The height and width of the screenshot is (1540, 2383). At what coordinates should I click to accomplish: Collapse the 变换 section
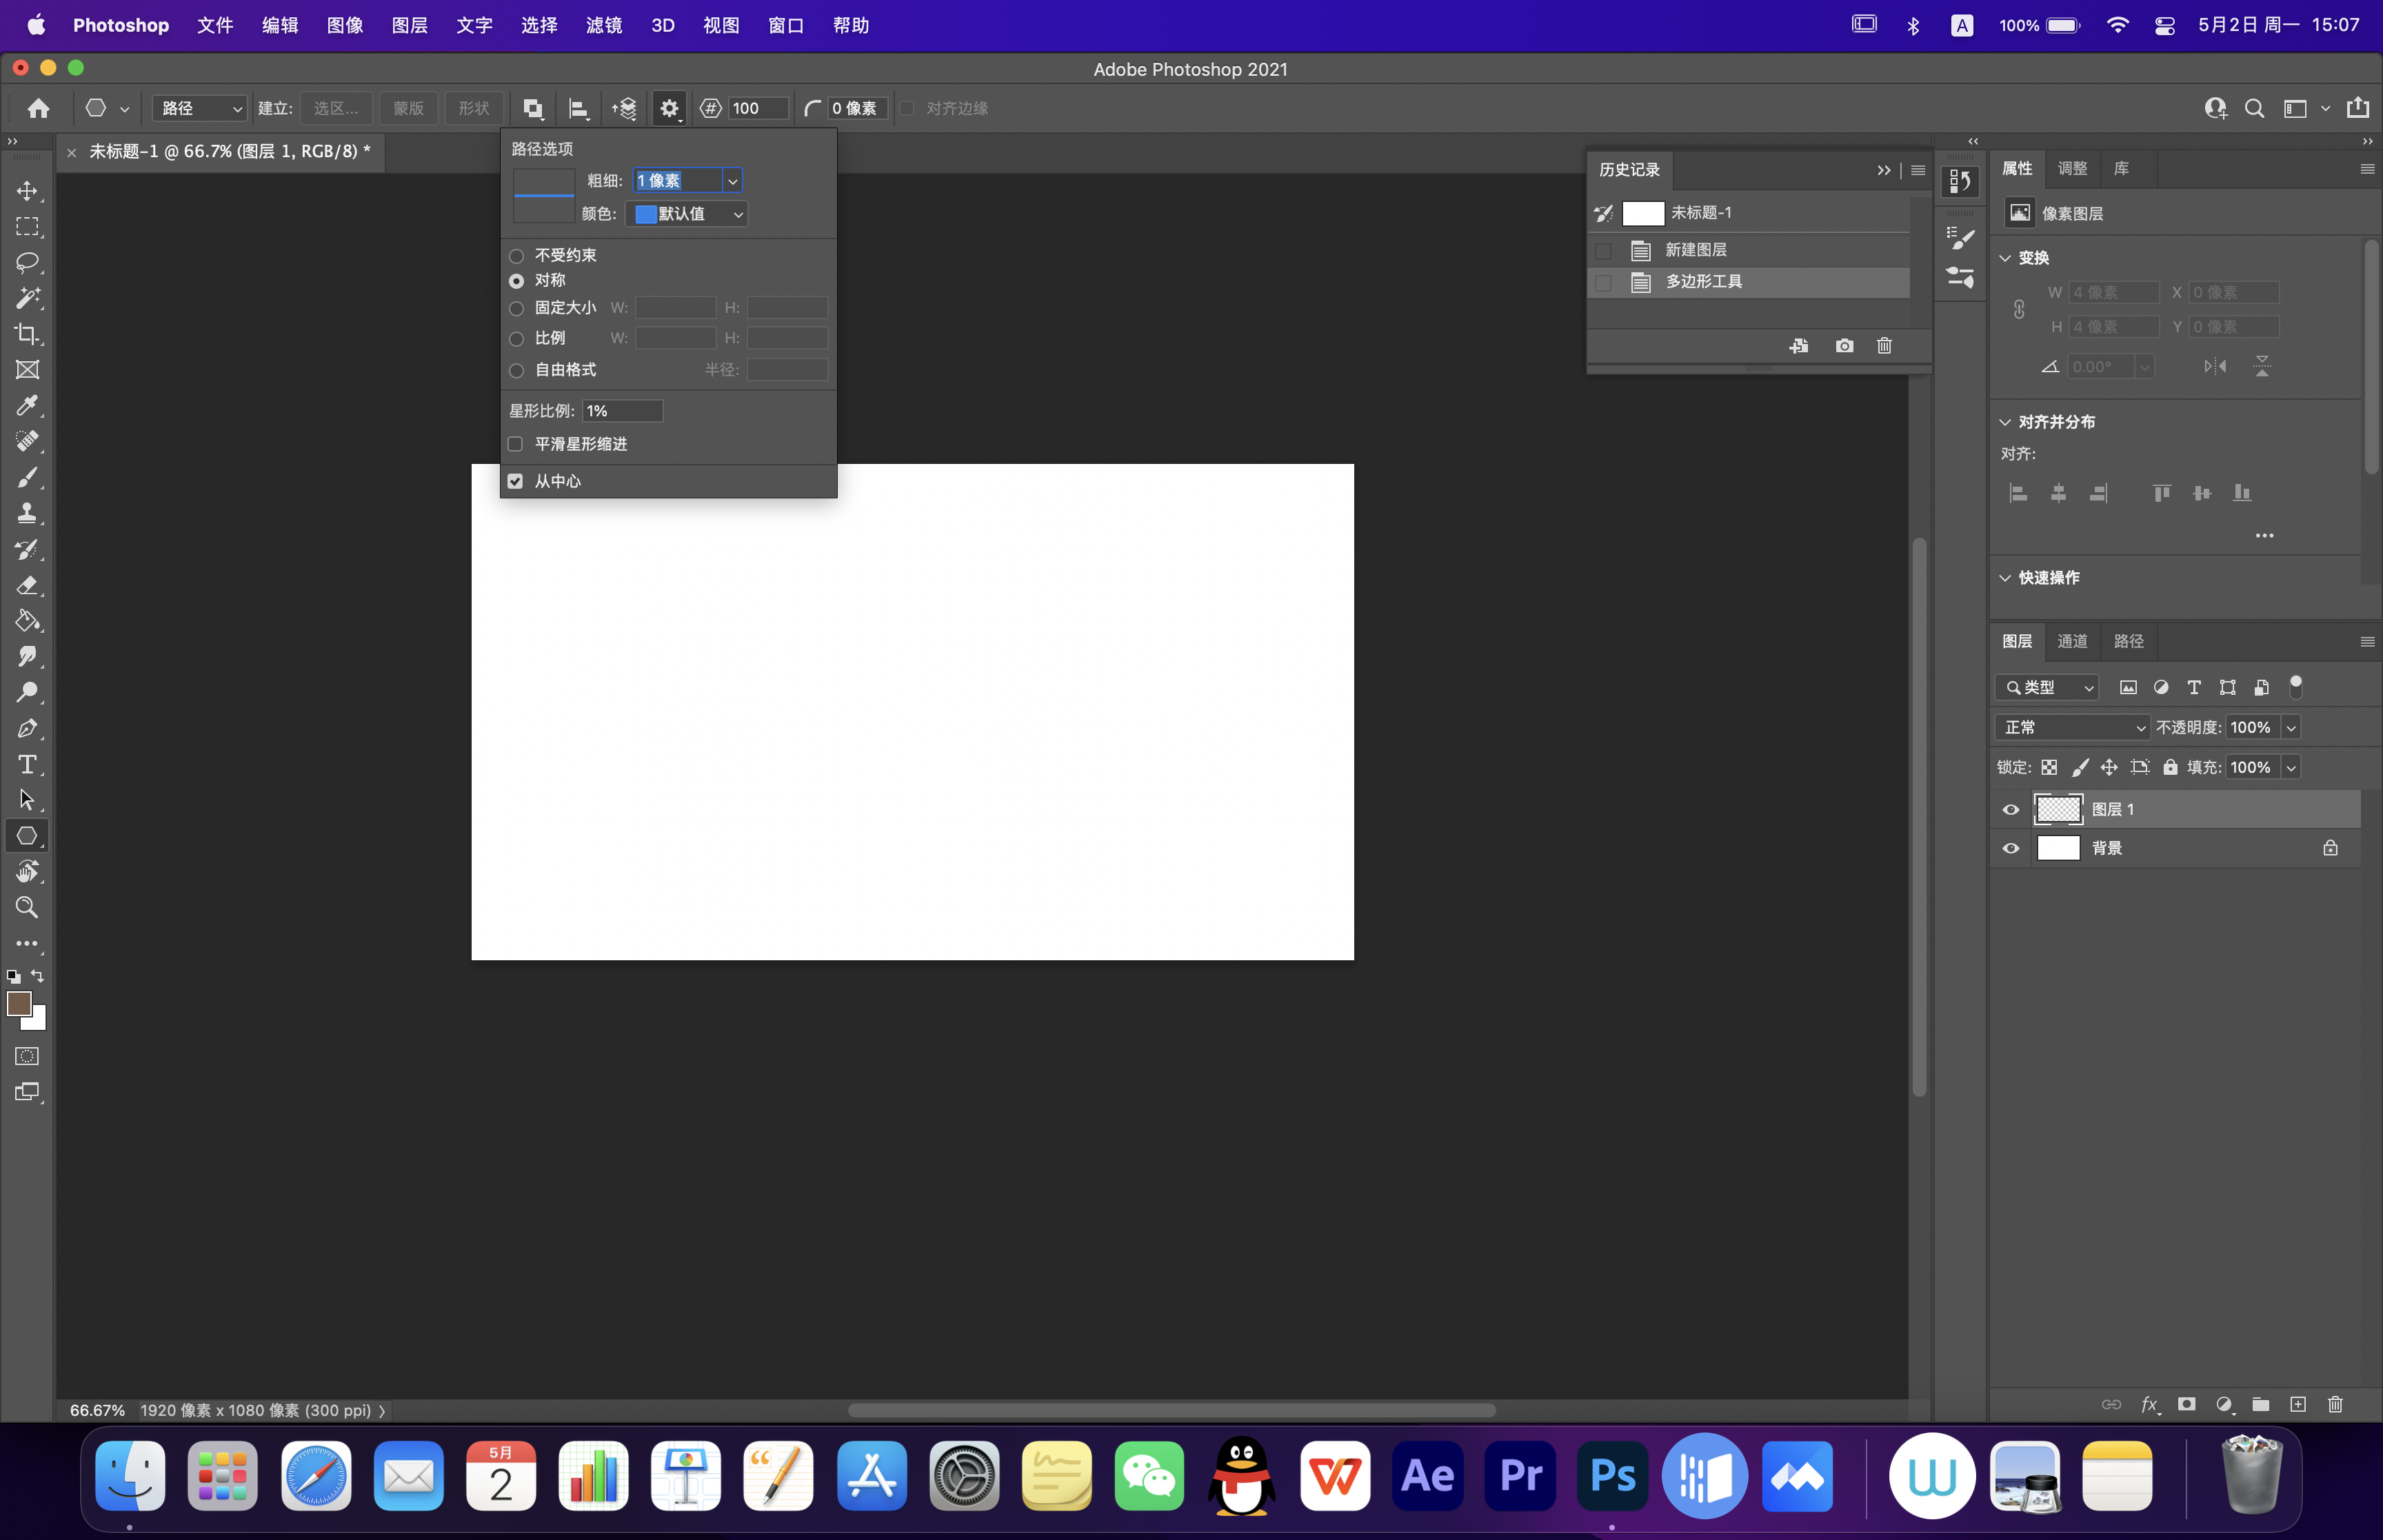pos(2005,258)
